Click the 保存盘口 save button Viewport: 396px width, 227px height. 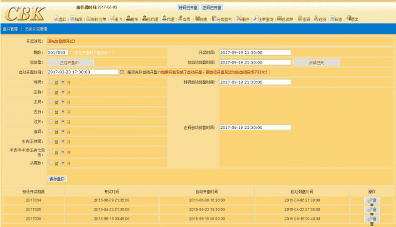57,179
